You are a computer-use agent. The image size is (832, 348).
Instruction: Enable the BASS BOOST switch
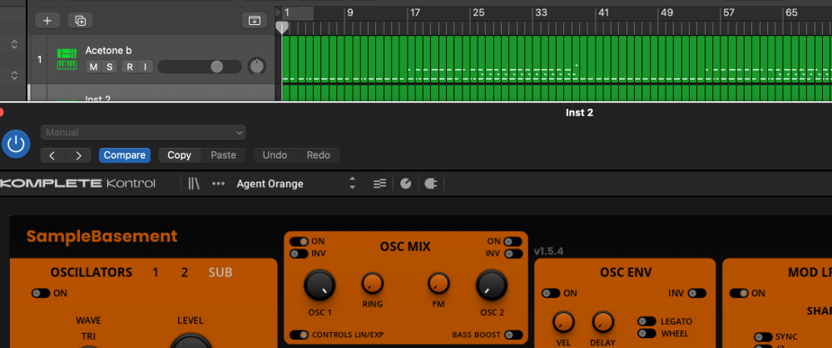tap(513, 335)
